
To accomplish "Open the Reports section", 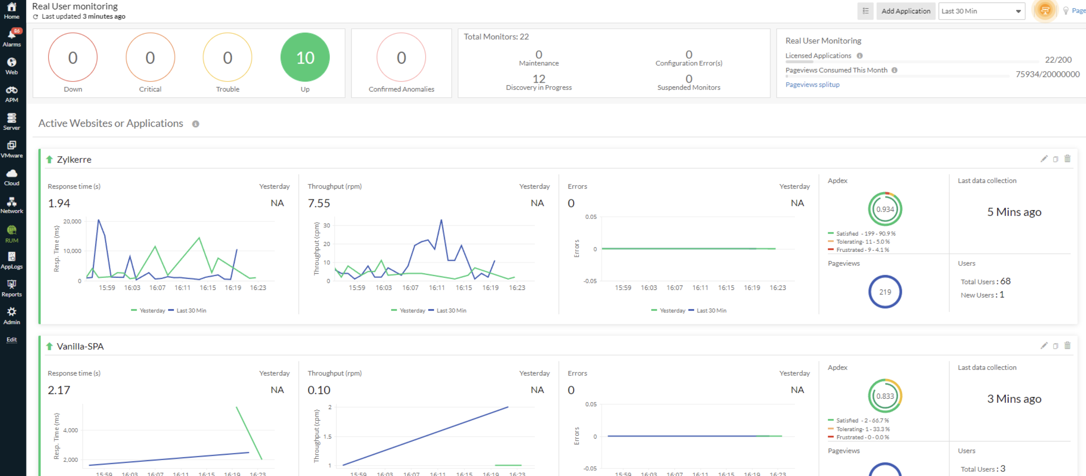I will pos(12,288).
